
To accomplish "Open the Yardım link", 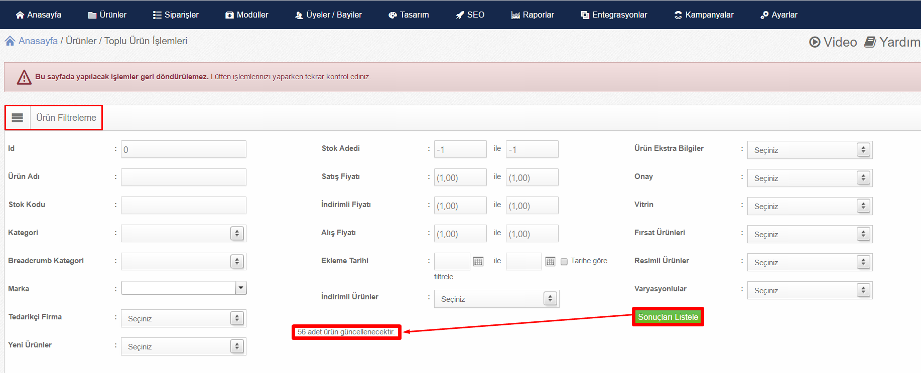I will click(892, 42).
